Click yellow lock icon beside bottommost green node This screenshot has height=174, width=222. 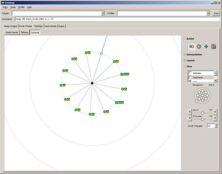pyautogui.click(x=93, y=114)
